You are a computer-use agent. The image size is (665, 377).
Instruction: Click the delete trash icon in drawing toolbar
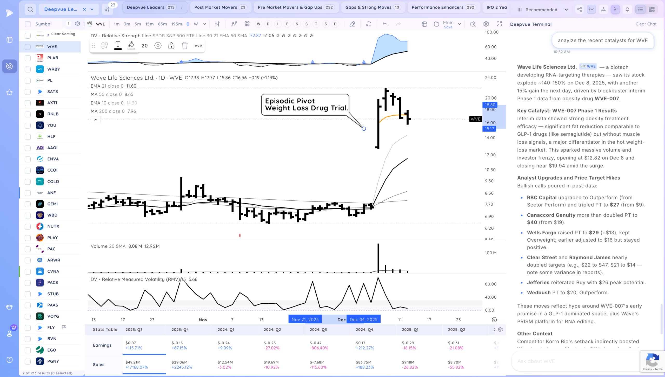pos(185,46)
